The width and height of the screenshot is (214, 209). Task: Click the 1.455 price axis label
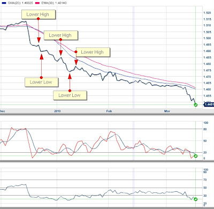(x=207, y=96)
